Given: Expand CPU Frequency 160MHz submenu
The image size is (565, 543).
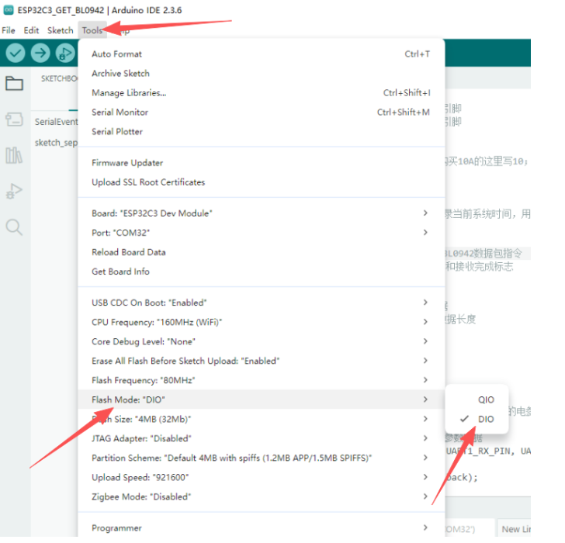Looking at the screenshot, I should pyautogui.click(x=262, y=322).
